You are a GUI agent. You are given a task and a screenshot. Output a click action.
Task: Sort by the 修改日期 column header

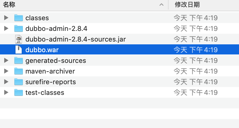[x=187, y=5]
